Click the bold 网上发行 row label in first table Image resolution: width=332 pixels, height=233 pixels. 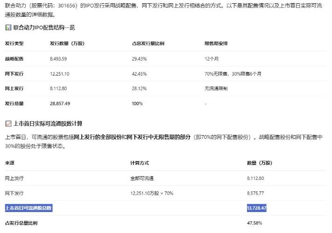pyautogui.click(x=14, y=89)
